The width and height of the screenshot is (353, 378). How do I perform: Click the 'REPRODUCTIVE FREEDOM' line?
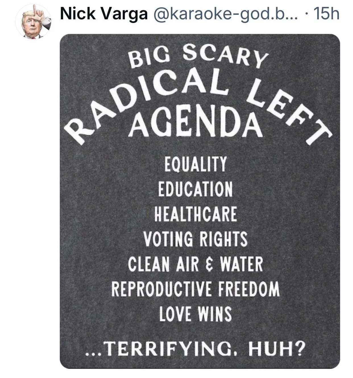(x=196, y=289)
